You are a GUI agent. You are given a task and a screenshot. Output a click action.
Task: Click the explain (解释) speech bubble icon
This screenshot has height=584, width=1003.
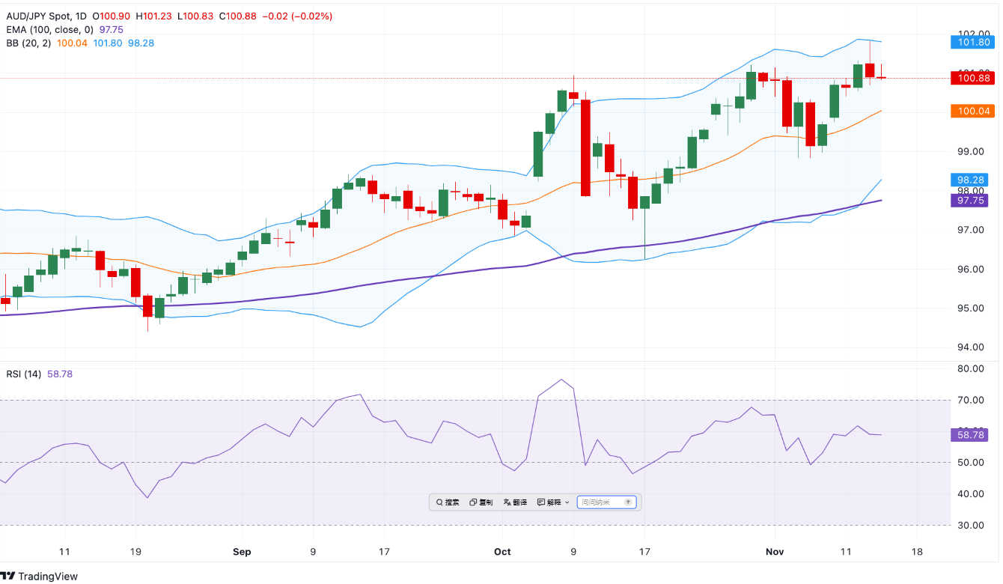(x=541, y=502)
